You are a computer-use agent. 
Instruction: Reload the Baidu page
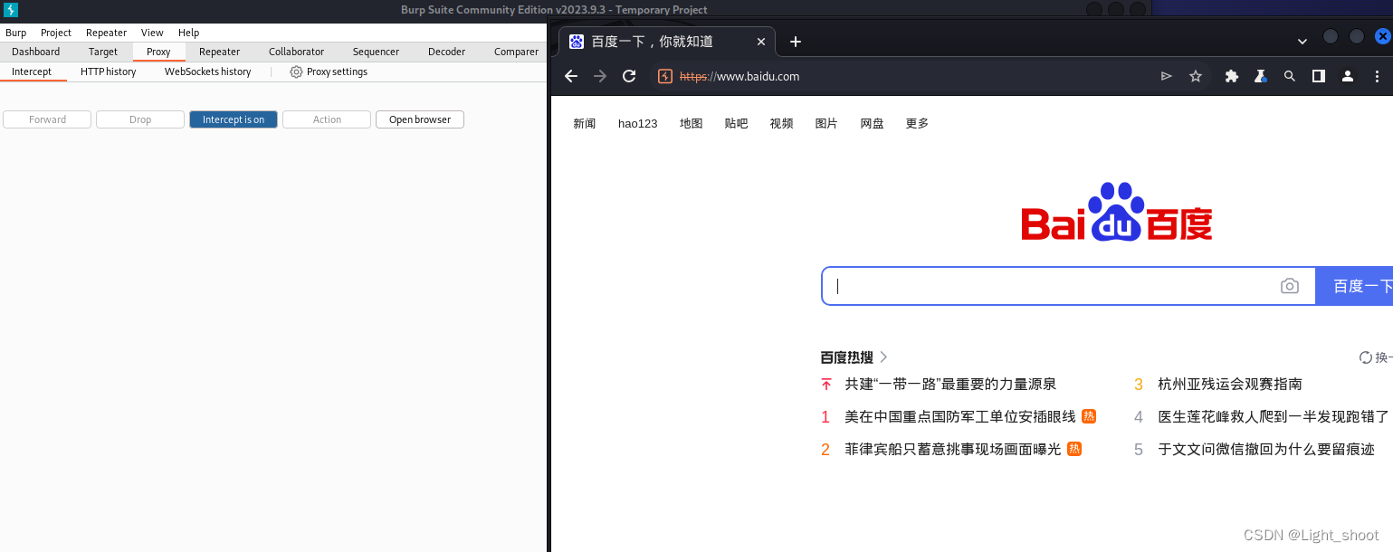click(629, 76)
